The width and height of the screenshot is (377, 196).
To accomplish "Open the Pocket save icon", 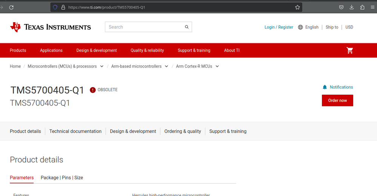I will pyautogui.click(x=341, y=7).
